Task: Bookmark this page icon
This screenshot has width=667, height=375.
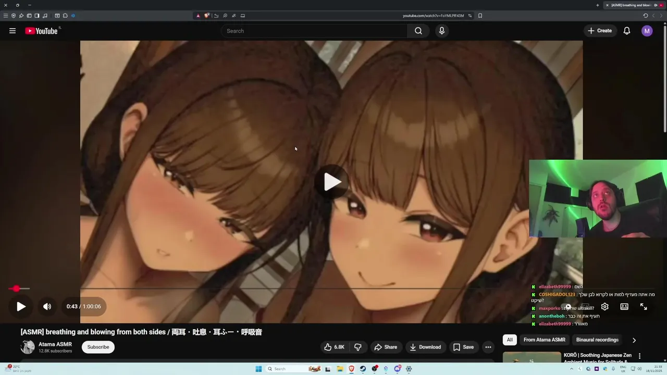Action: pyautogui.click(x=480, y=16)
